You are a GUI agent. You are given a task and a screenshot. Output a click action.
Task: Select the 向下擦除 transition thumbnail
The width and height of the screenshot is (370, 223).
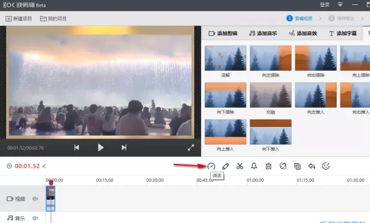[x=225, y=95]
